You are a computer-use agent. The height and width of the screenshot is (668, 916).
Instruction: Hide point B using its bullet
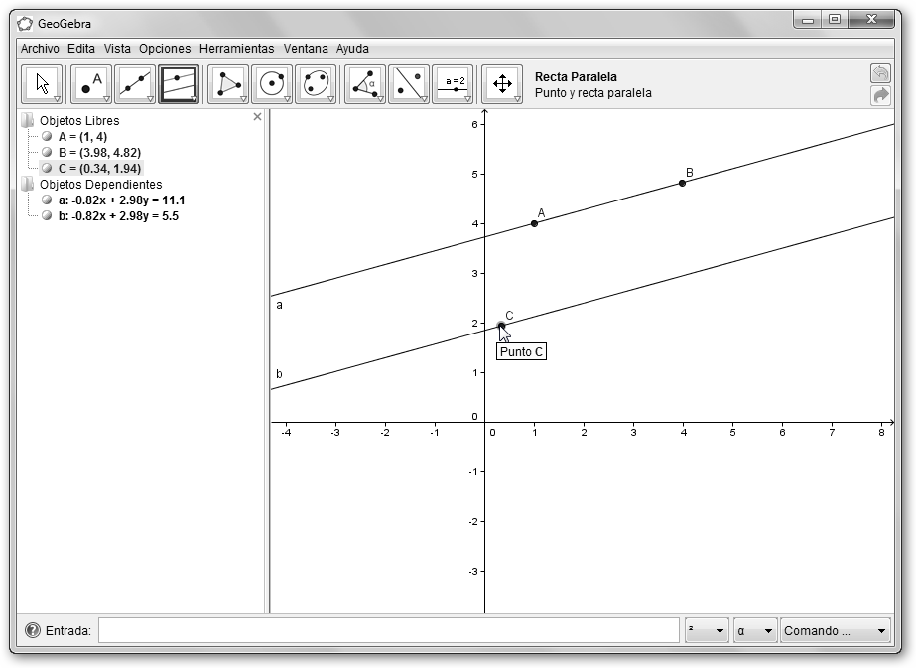point(47,153)
